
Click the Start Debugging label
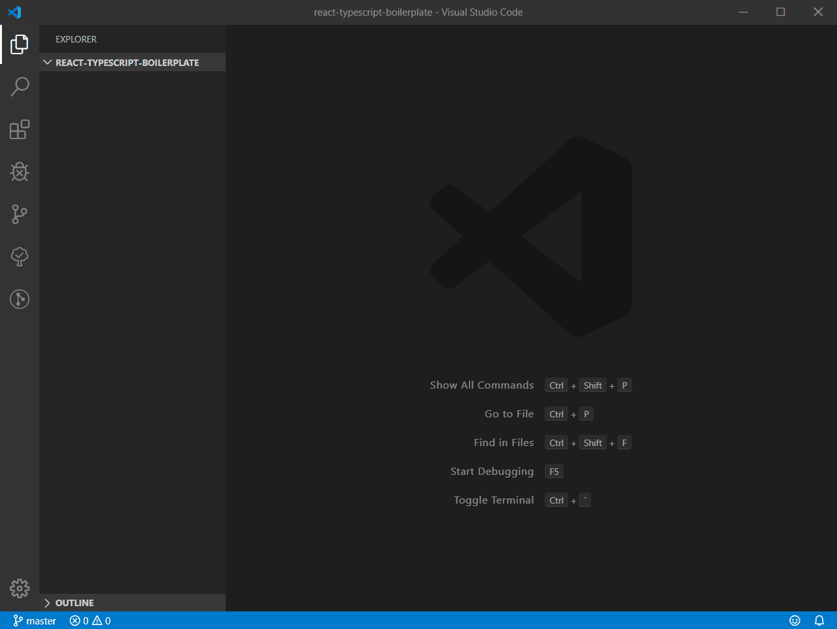pos(492,472)
